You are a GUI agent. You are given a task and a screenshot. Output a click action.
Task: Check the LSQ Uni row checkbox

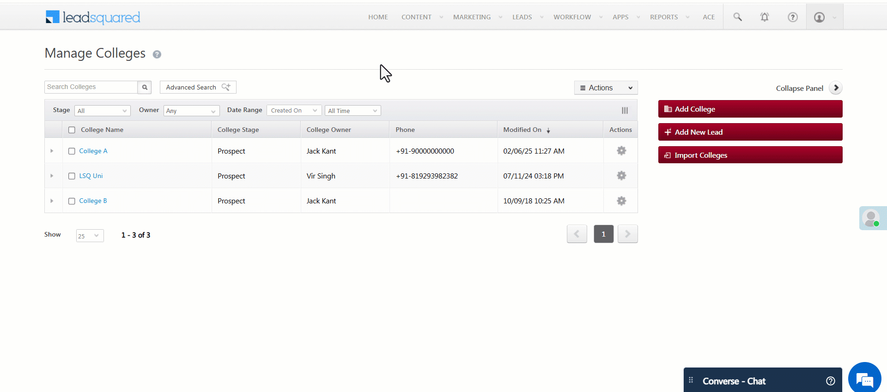point(72,176)
